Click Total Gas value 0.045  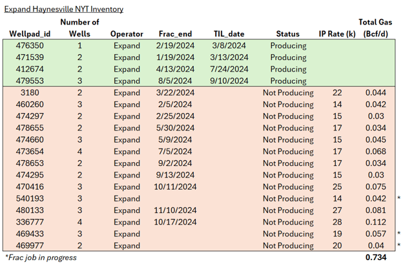[x=376, y=140]
